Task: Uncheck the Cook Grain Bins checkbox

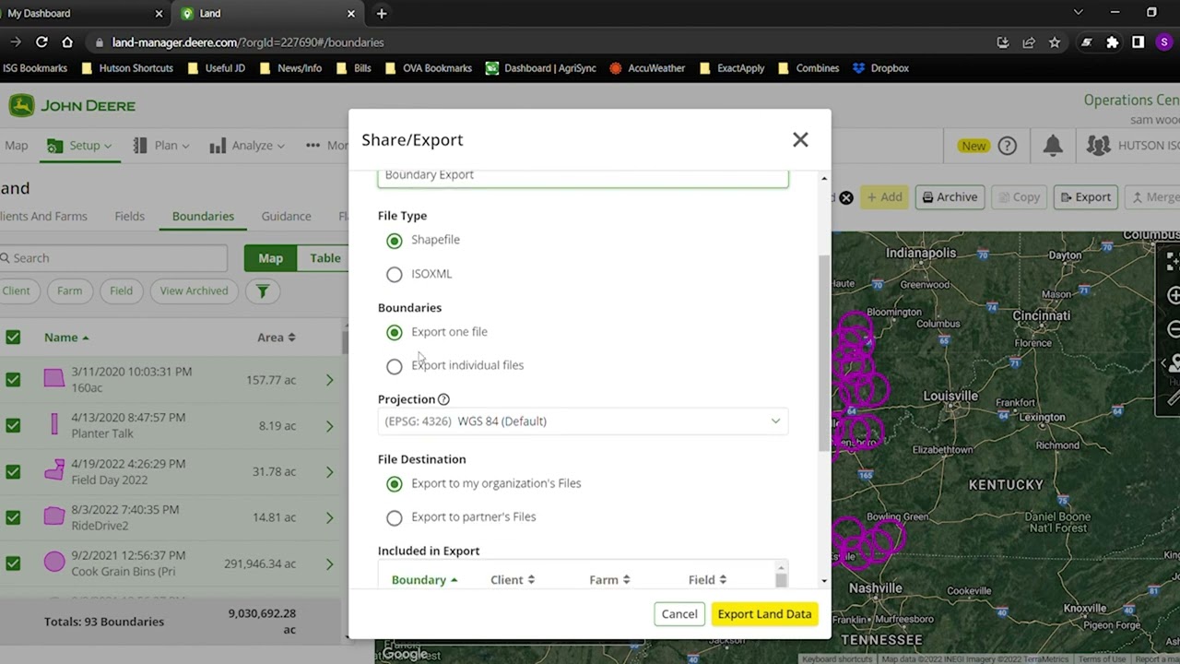Action: point(13,563)
